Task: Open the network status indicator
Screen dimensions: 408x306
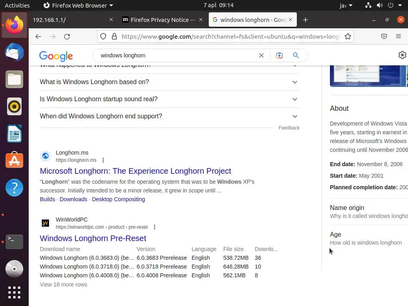Action: click(368, 5)
